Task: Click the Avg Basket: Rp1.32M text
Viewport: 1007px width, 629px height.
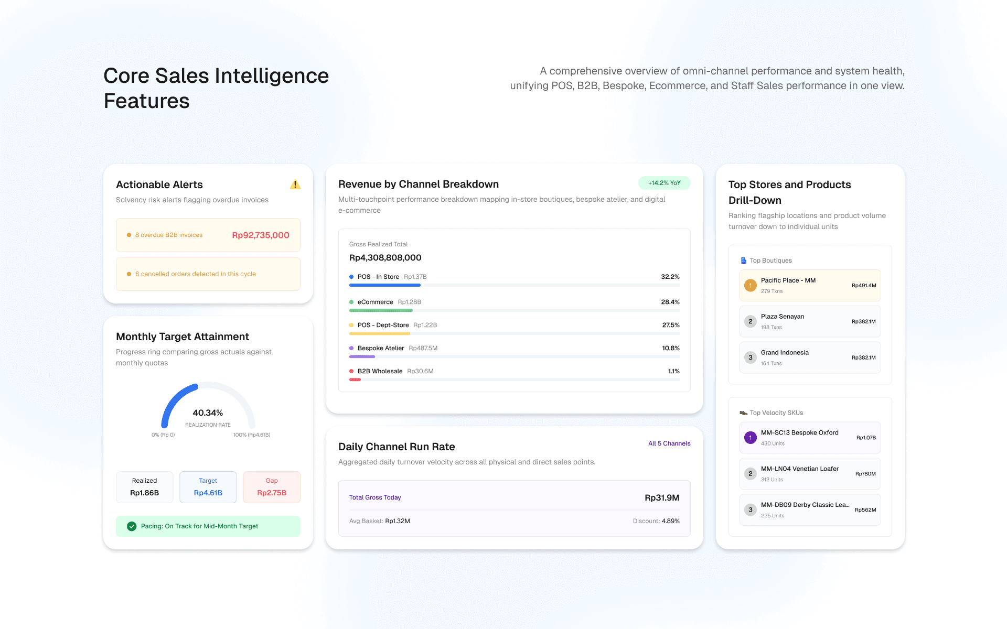Action: pyautogui.click(x=380, y=521)
